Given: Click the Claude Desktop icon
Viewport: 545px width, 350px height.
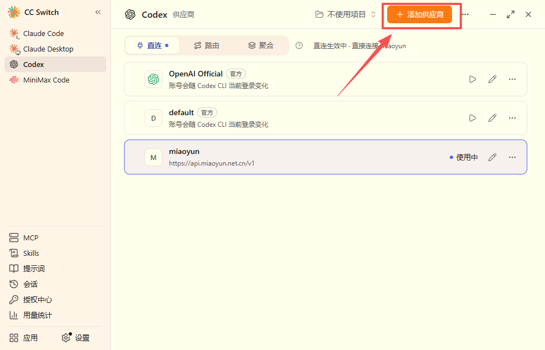Looking at the screenshot, I should click(14, 49).
